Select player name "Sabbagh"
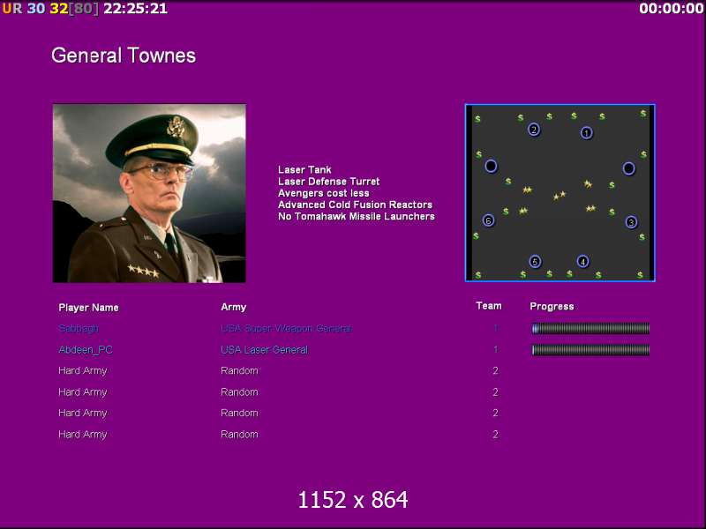 (x=79, y=328)
